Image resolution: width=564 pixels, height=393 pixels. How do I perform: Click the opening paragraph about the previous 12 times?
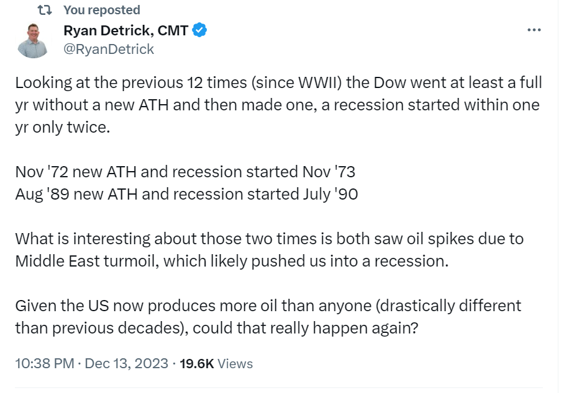point(278,105)
